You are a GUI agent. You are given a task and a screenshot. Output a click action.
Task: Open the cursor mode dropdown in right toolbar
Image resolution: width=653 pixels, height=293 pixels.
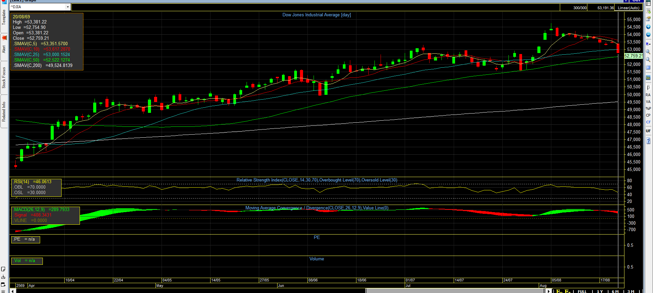coord(648,44)
